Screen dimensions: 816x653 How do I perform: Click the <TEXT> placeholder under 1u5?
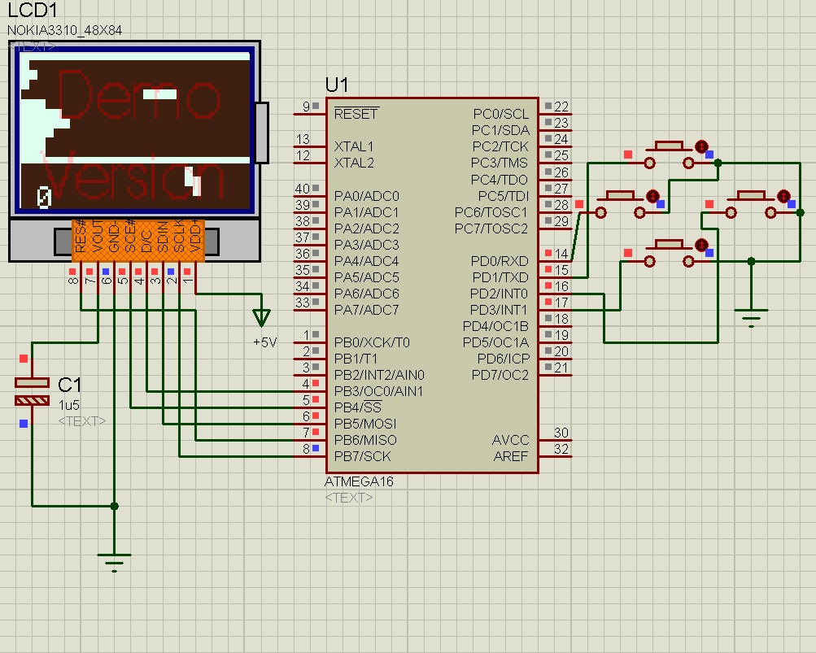click(81, 421)
